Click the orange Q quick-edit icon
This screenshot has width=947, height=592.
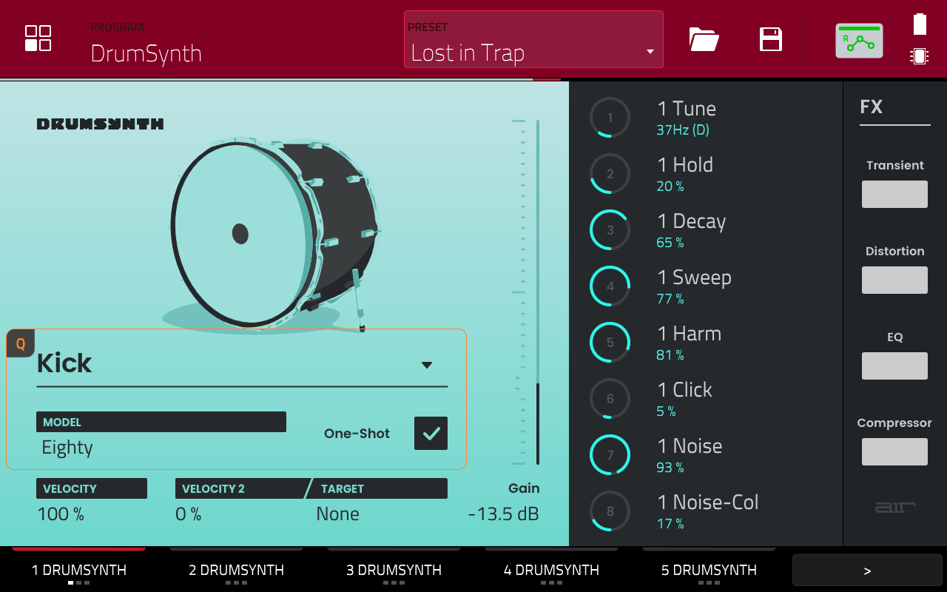tap(21, 344)
